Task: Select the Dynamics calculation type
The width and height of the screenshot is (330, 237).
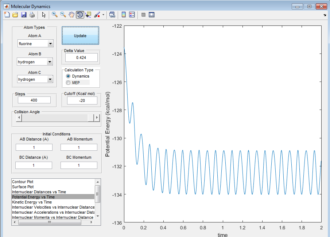Action: 68,76
